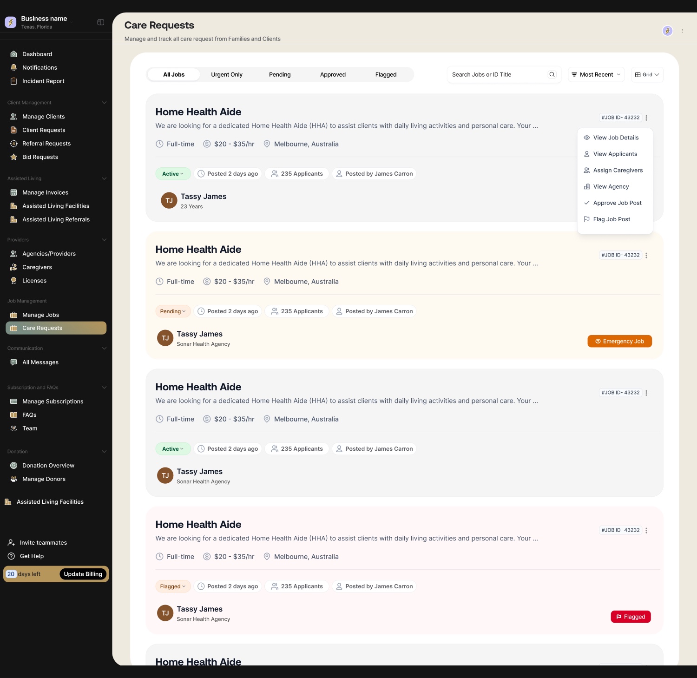Open Invite teammates link

point(38,543)
